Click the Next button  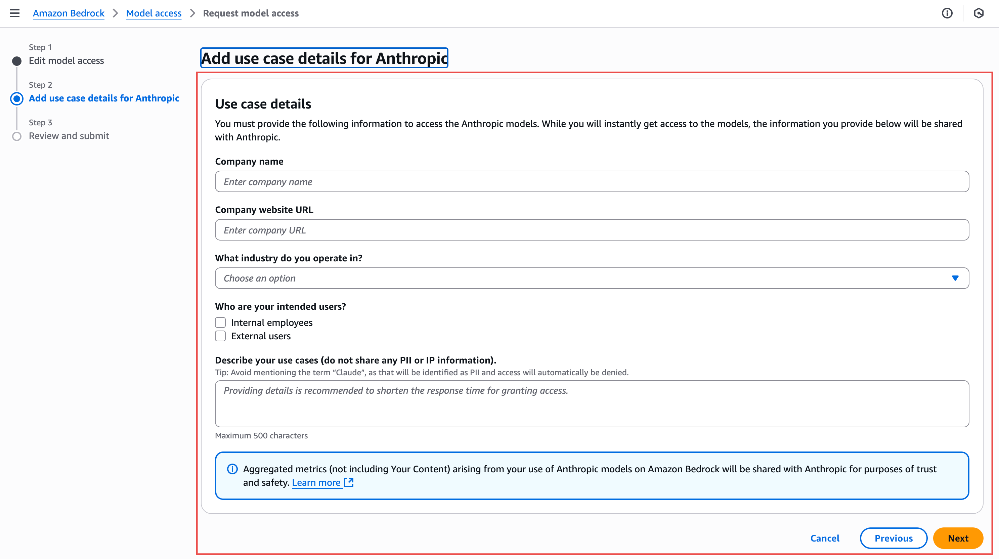click(958, 538)
